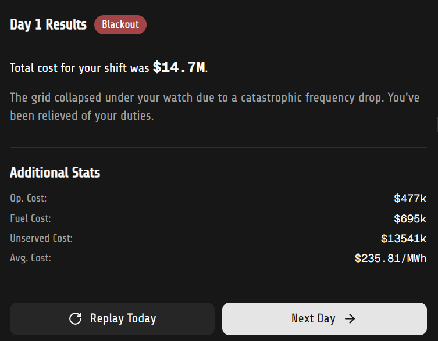Viewport: 438px width, 341px height.
Task: Click the Avg. Cost label
Action: click(30, 258)
